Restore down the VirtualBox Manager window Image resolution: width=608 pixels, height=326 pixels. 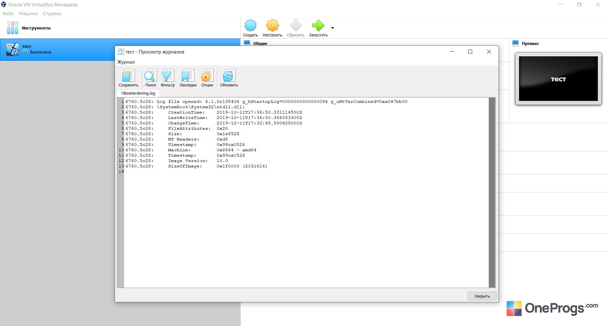click(579, 4)
